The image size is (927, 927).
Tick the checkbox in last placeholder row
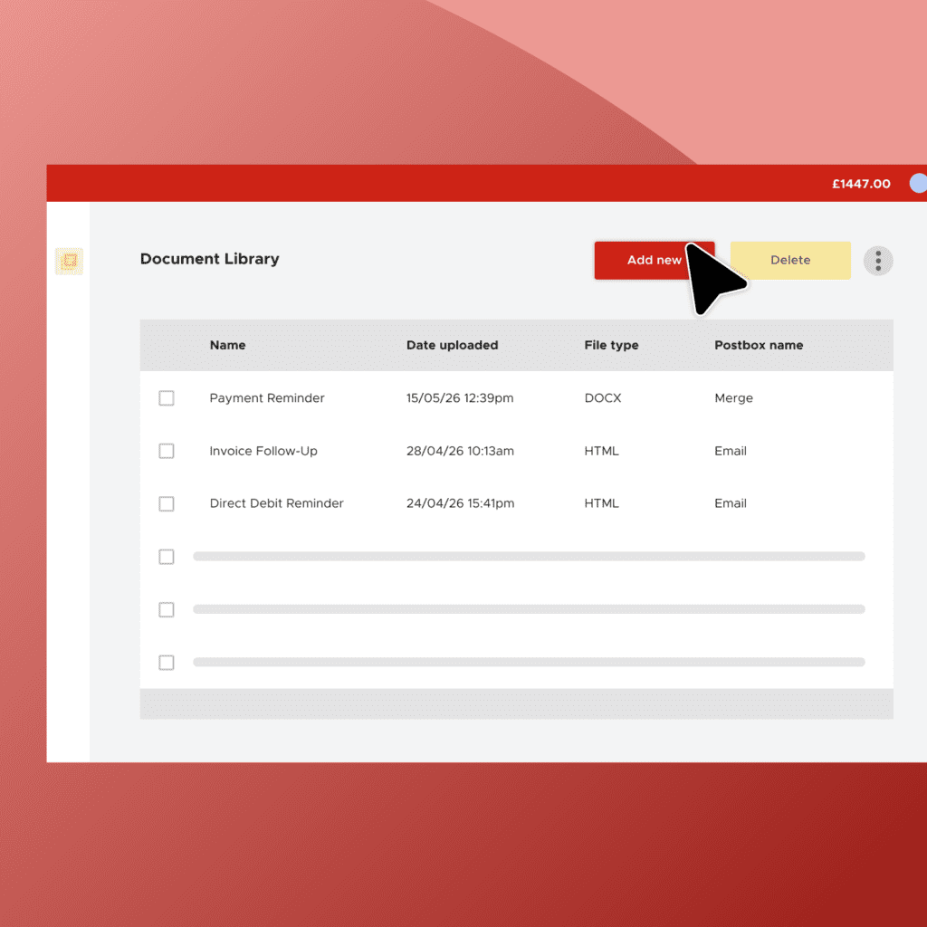pos(167,662)
